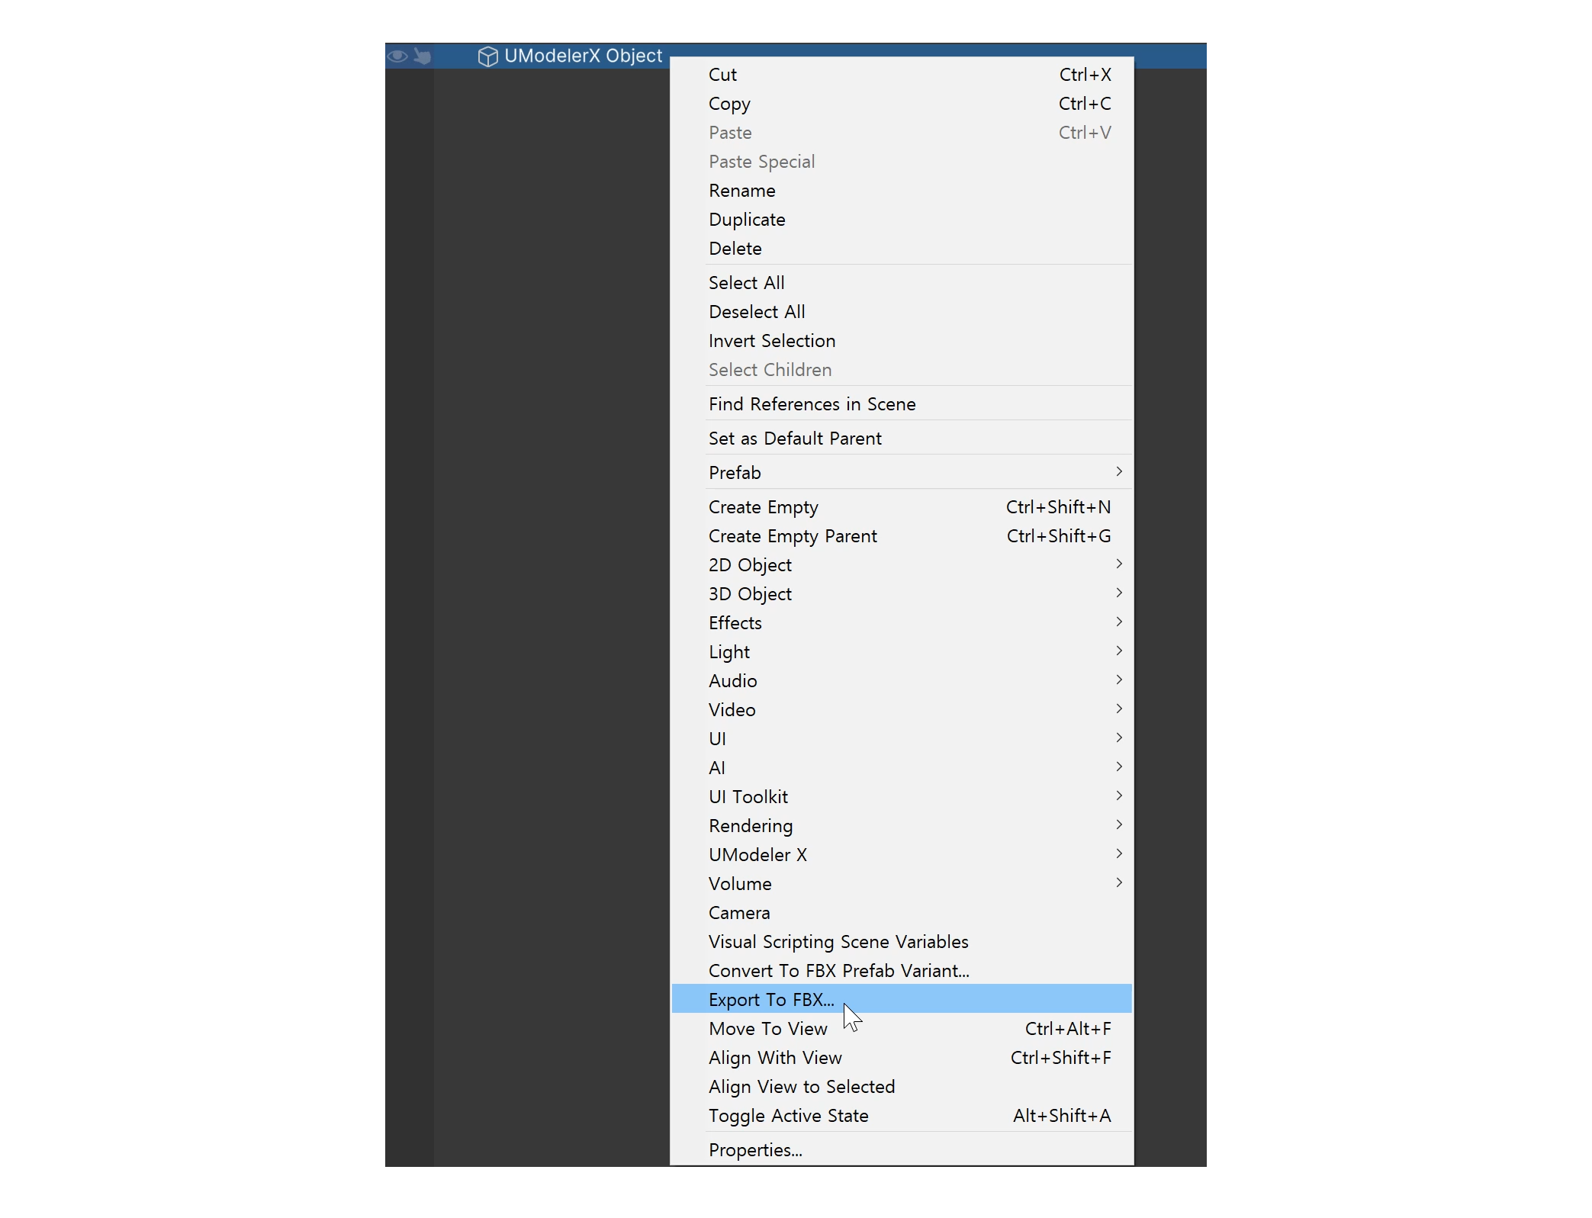Open Properties... from the context menu
The width and height of the screenshot is (1592, 1218).
[902, 1150]
